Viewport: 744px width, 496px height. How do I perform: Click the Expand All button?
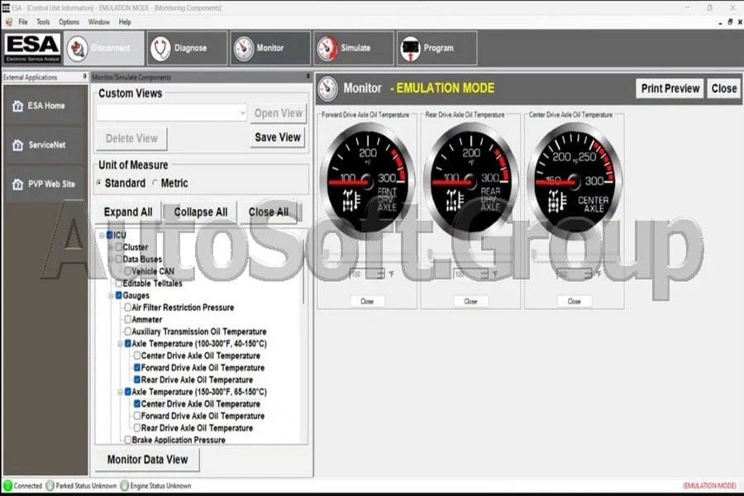(x=128, y=212)
